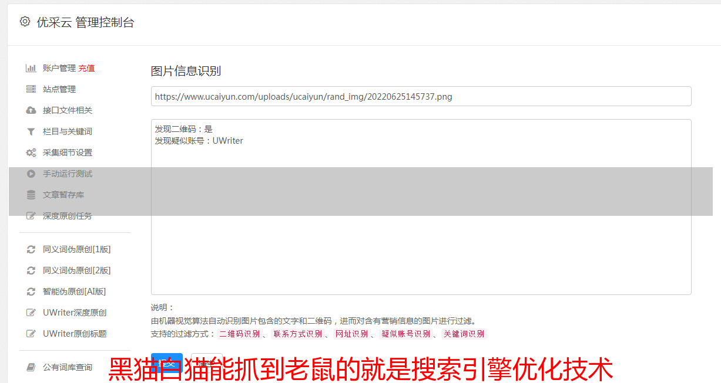Open the filter icon for 栏目与关键词
721x383 pixels.
coord(31,131)
